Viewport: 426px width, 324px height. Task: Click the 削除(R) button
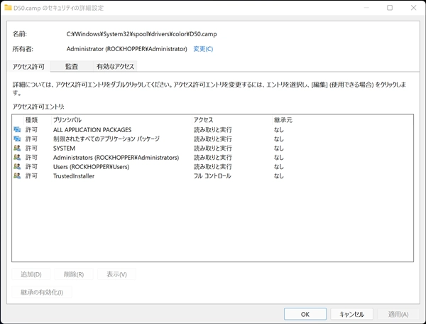click(x=74, y=274)
